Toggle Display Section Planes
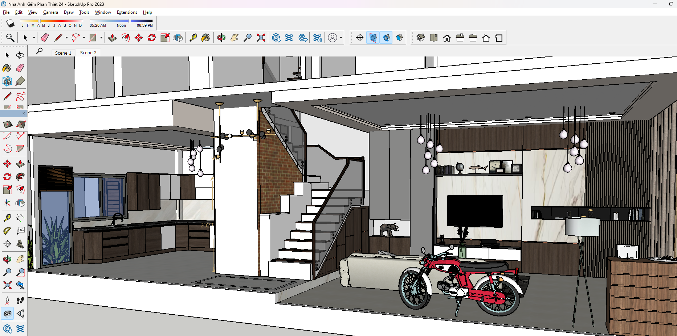This screenshot has width=677, height=336. (x=373, y=38)
